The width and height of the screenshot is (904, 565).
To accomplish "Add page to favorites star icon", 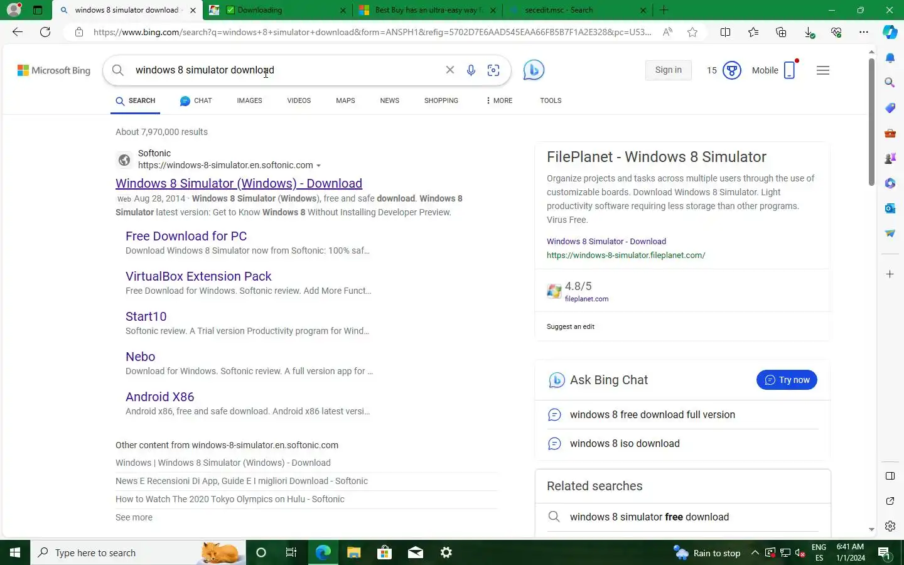I will [692, 32].
